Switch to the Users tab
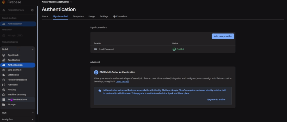 tap(45, 16)
